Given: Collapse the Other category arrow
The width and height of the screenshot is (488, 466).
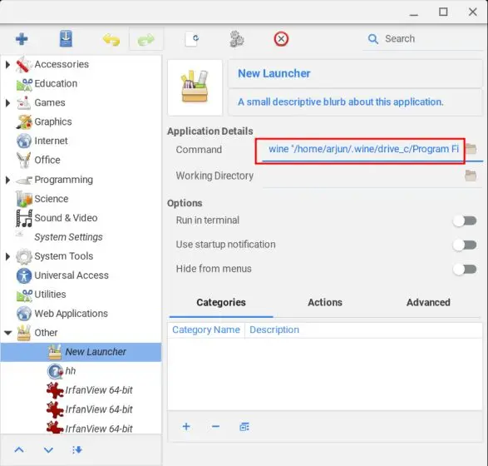Looking at the screenshot, I should [x=8, y=333].
